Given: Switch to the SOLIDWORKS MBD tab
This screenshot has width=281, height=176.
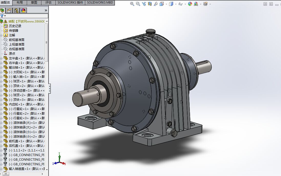Looking at the screenshot, I should 100,3.
